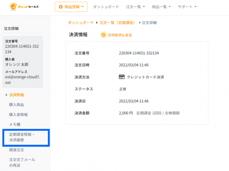Viewport: 229px width, 171px height.
Task: Click the credit card icon by クレジットカード決済
Action: [x=122, y=77]
